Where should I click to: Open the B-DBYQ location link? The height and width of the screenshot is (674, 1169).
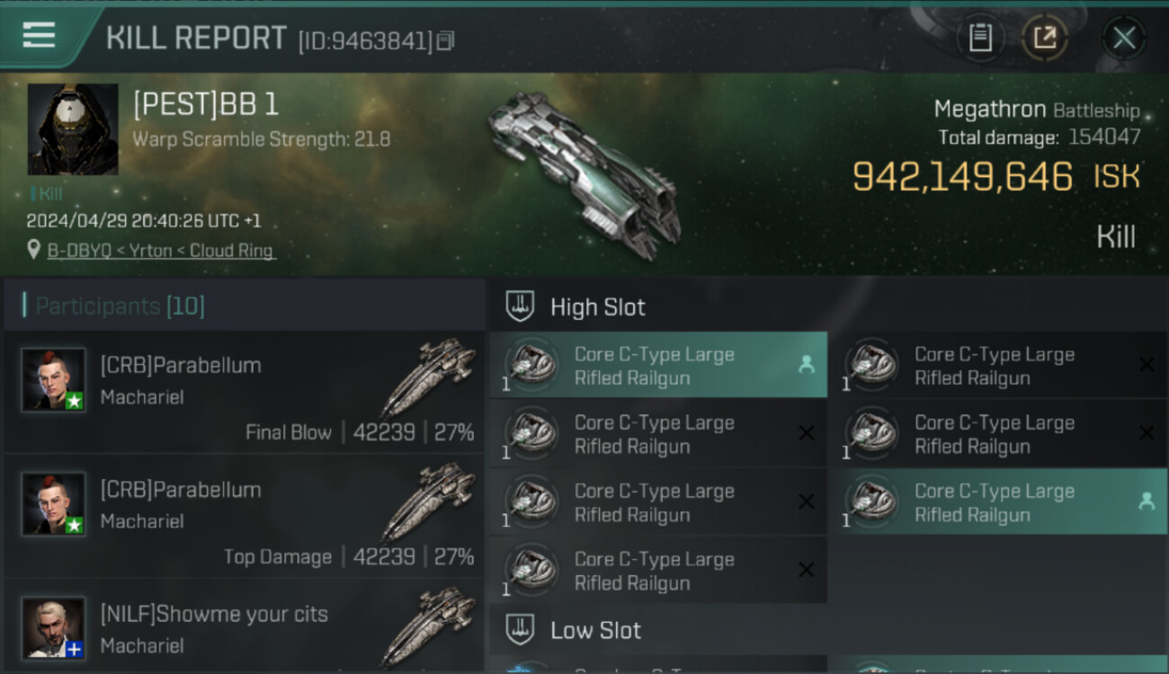pyautogui.click(x=160, y=251)
